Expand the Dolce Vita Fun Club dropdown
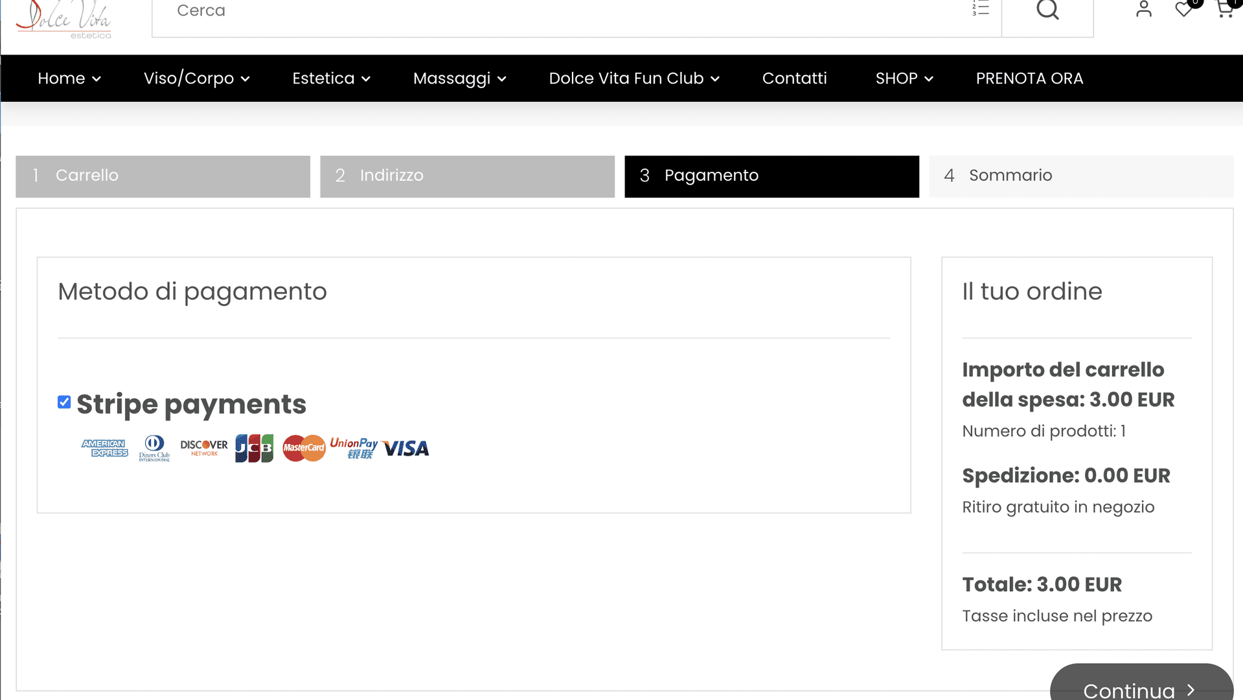Image resolution: width=1243 pixels, height=700 pixels. coord(634,78)
